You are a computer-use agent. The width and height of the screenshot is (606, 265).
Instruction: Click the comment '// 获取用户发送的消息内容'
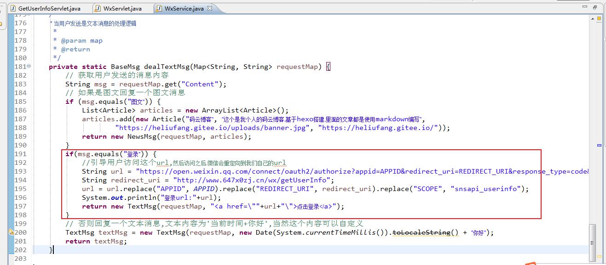(x=117, y=75)
